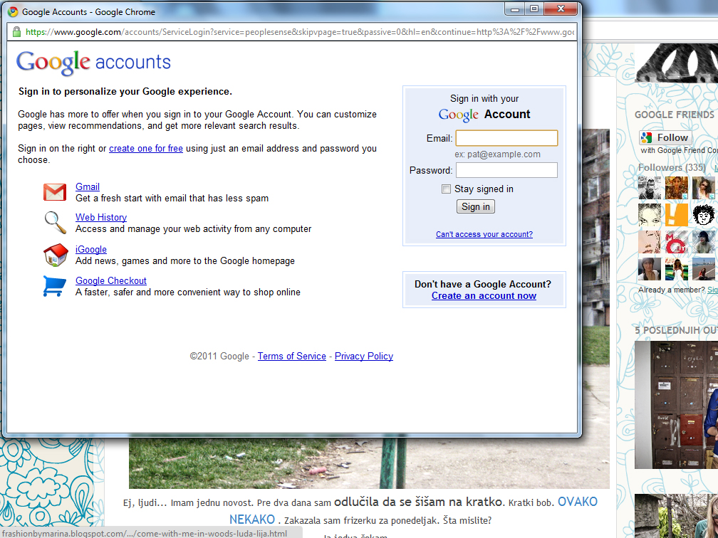Open the iGoogle link
Screen dimensions: 718x538
(91, 249)
